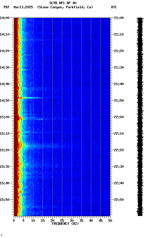
Task: Click the 45 Hz axis tick label
Action: pos(101,221)
